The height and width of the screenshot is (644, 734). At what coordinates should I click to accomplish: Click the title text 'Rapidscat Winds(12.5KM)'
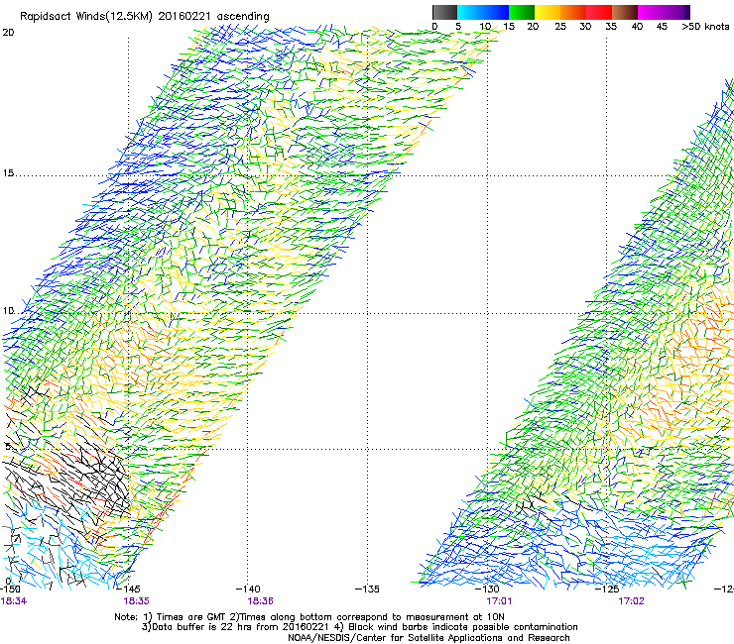coord(86,17)
